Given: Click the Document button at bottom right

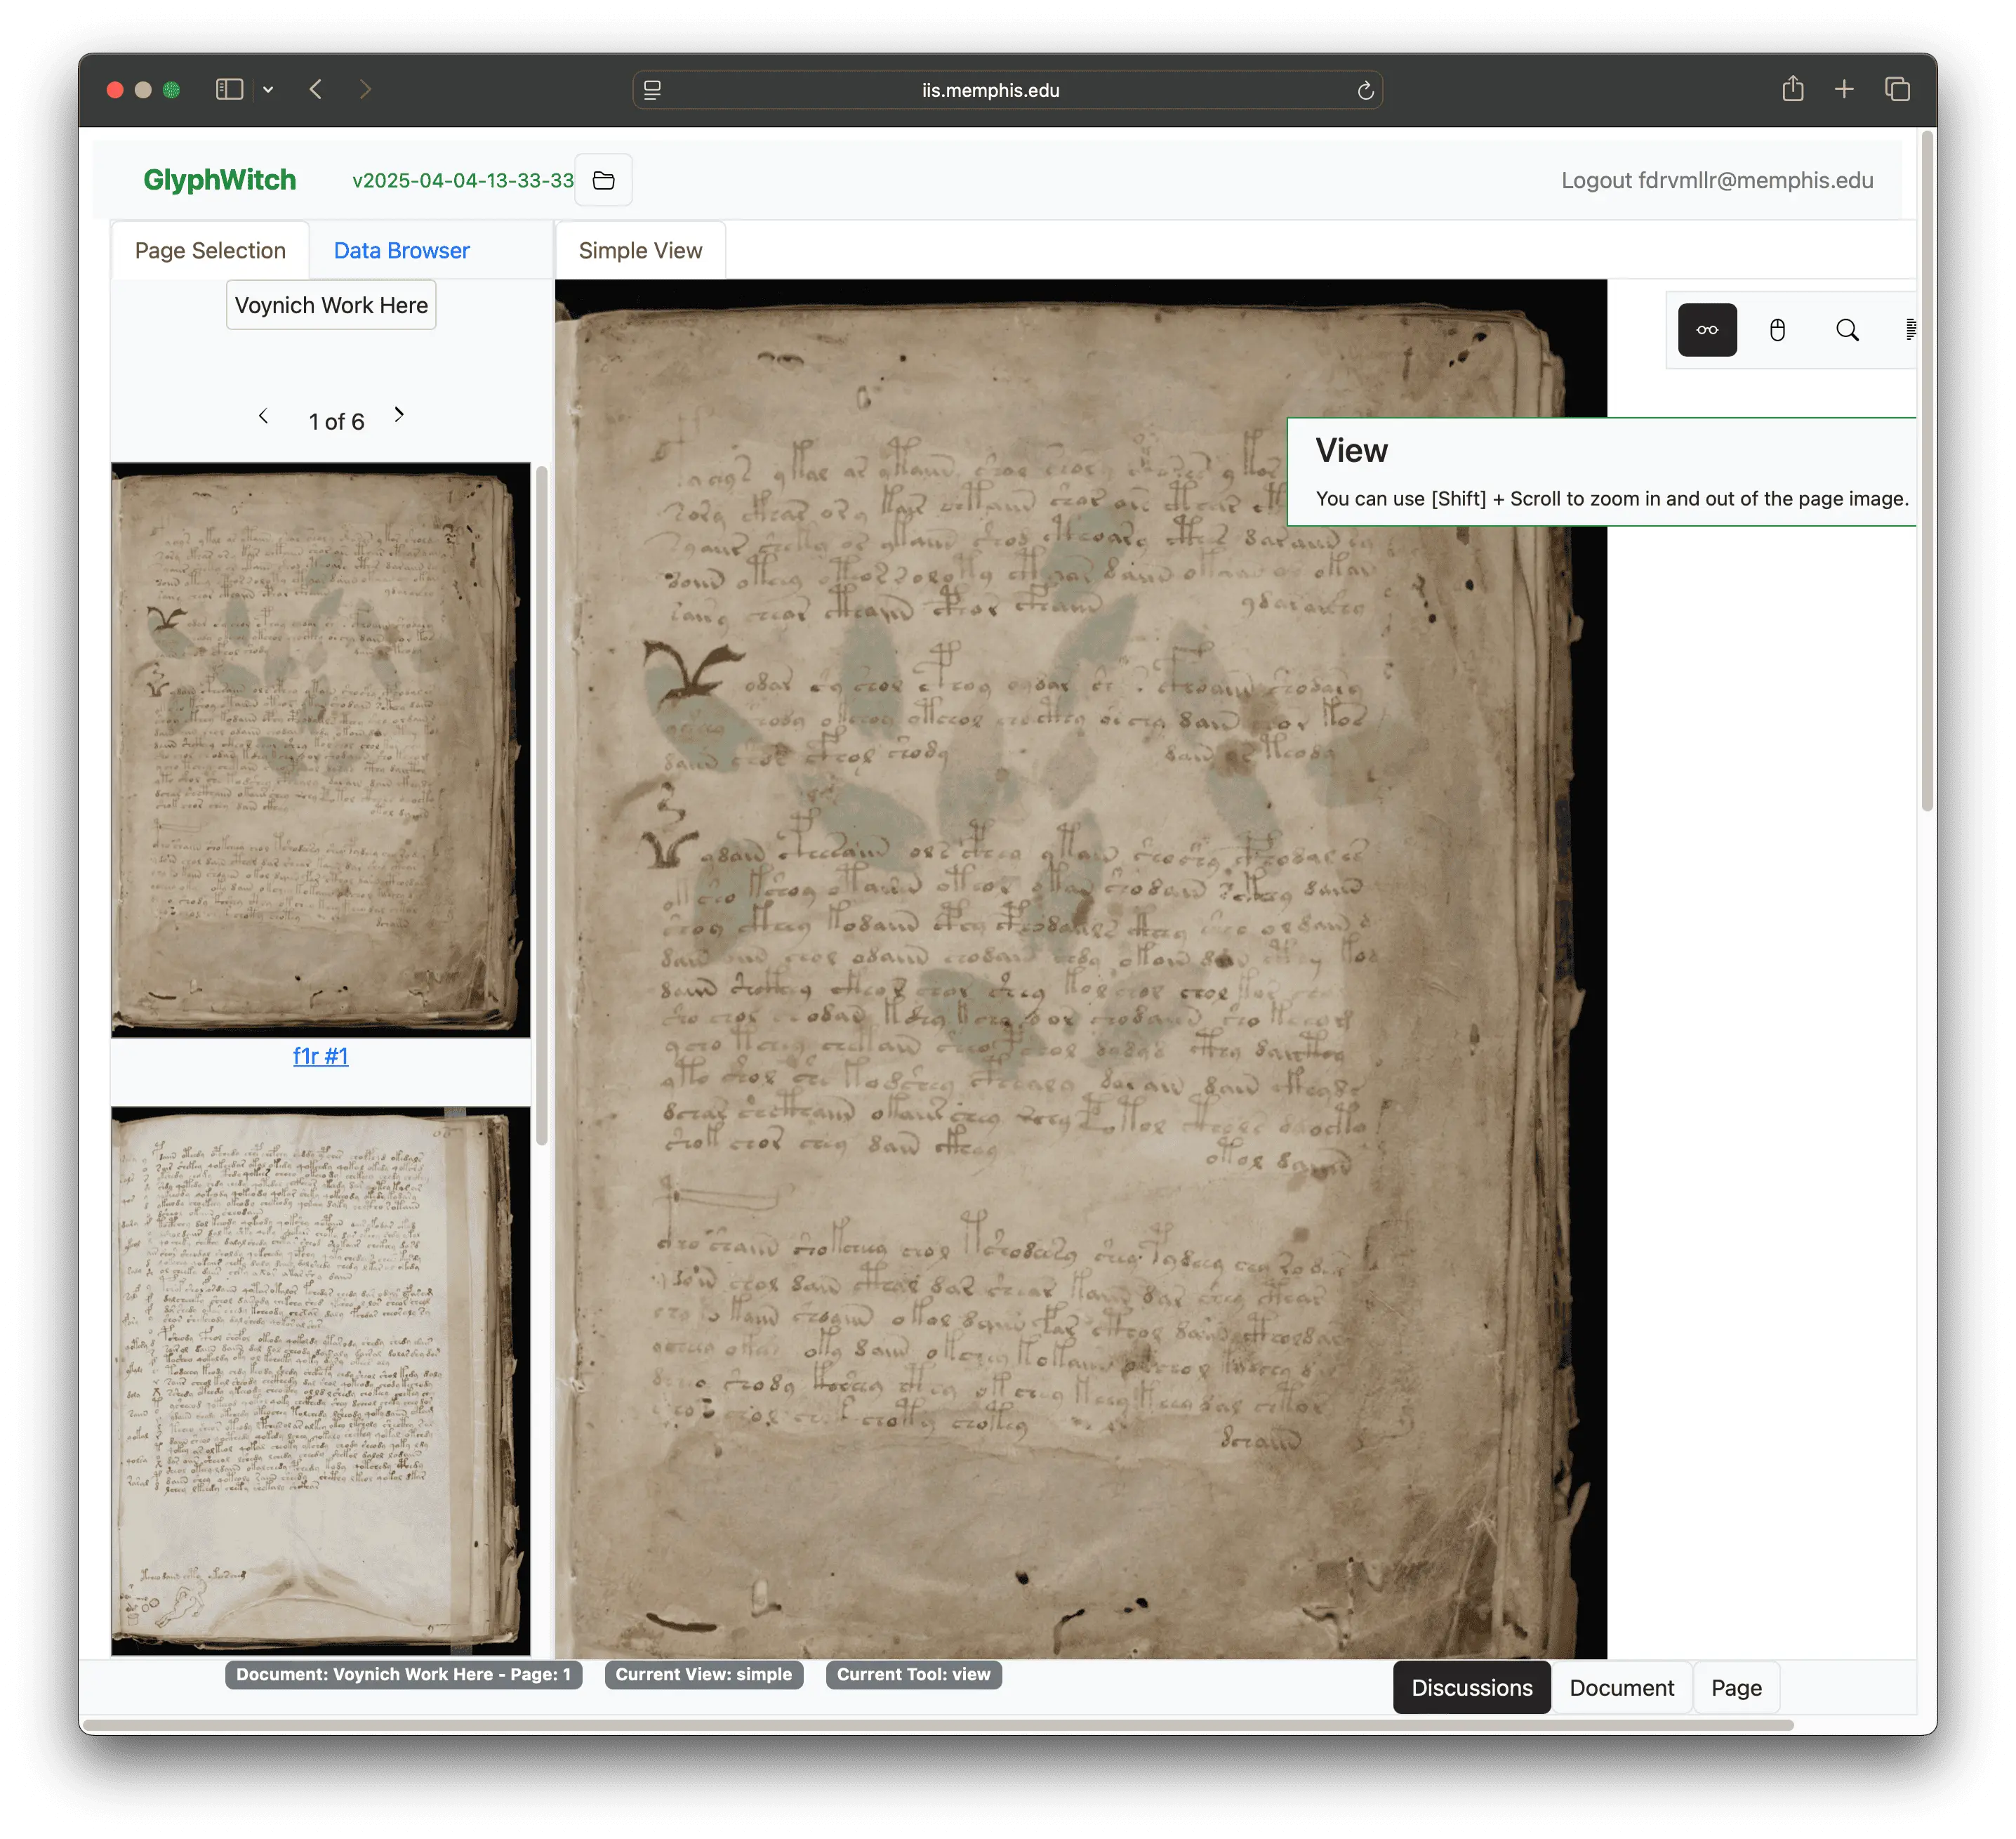Looking at the screenshot, I should (x=1621, y=1687).
